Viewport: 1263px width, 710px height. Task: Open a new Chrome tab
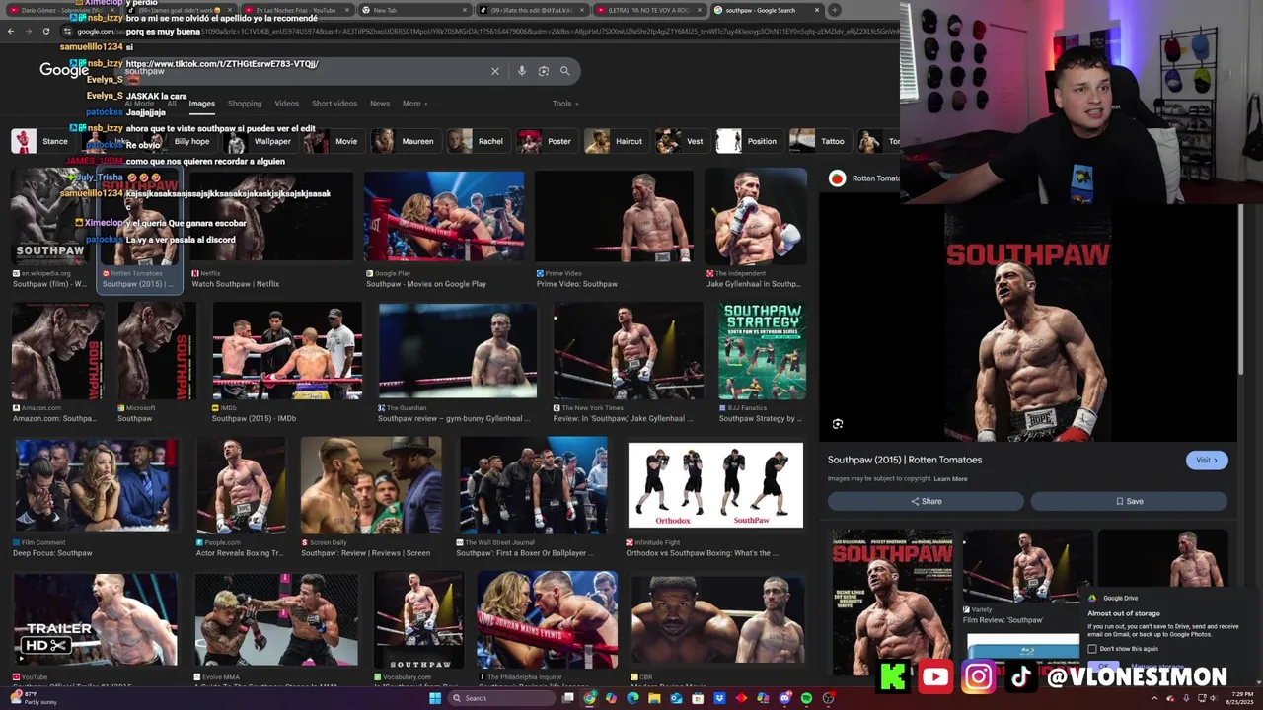pyautogui.click(x=835, y=10)
